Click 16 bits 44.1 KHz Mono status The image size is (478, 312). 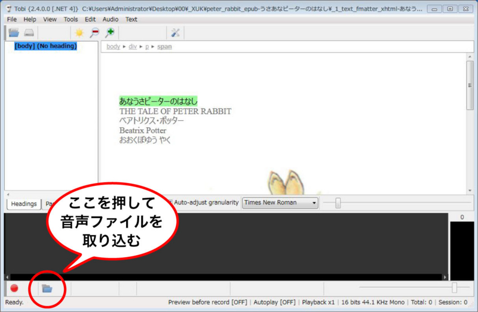(x=373, y=302)
